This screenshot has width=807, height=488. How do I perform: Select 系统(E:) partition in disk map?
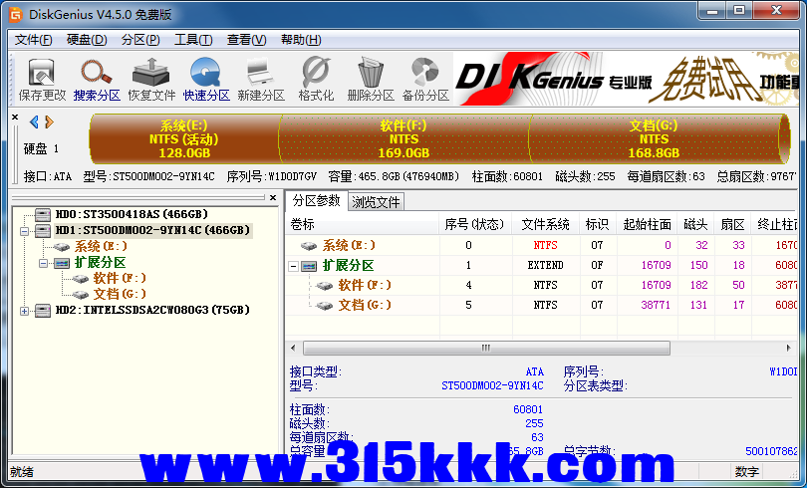click(185, 138)
